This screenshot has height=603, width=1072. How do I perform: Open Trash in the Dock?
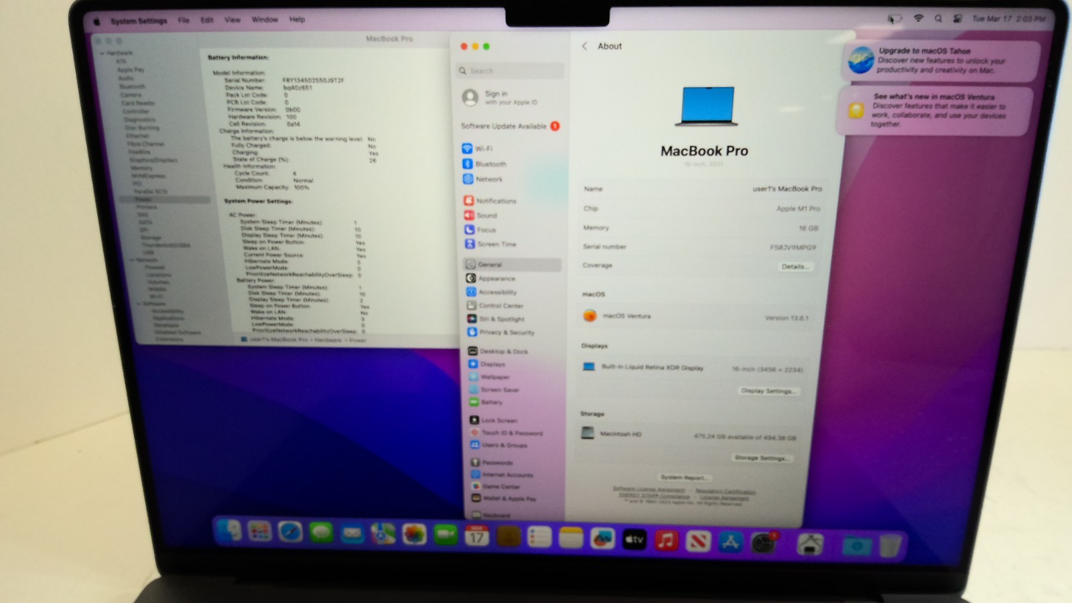[890, 545]
